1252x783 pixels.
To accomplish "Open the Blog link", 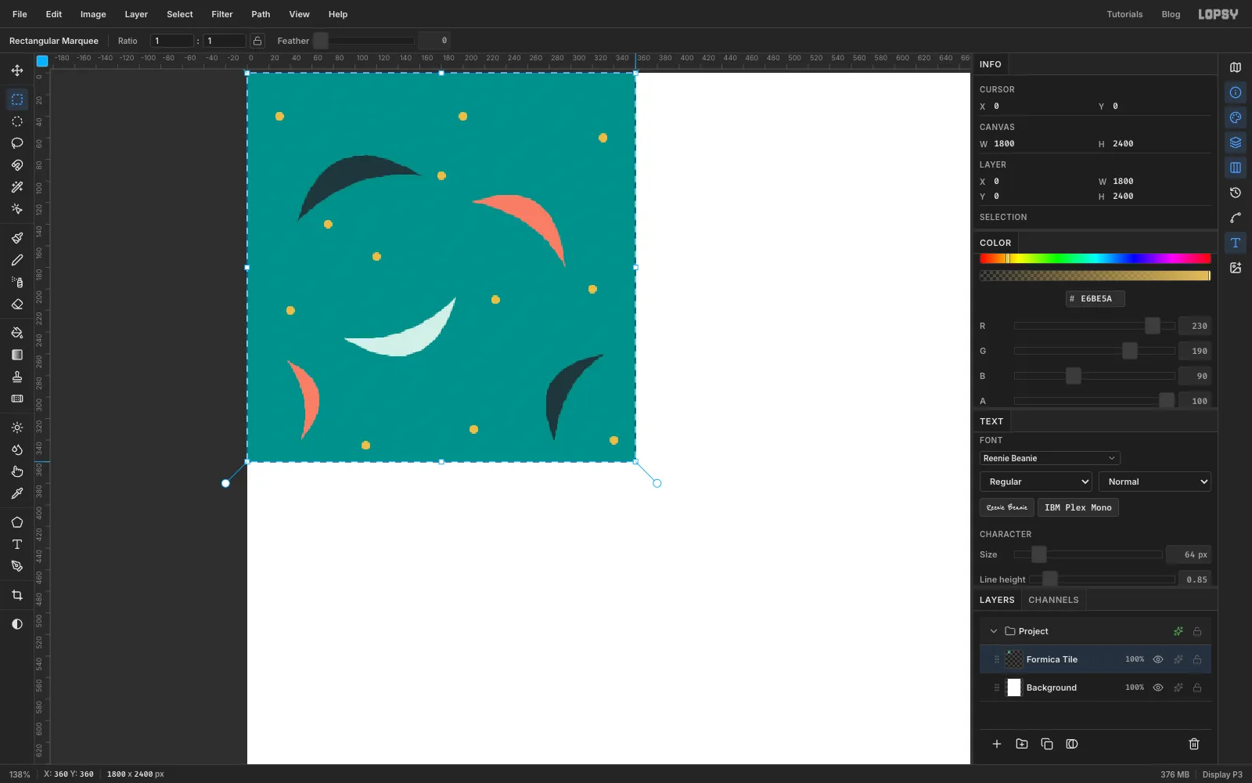I will click(1171, 14).
